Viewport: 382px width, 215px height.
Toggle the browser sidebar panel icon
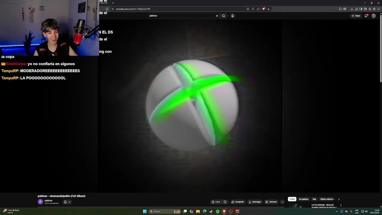pyautogui.click(x=361, y=9)
